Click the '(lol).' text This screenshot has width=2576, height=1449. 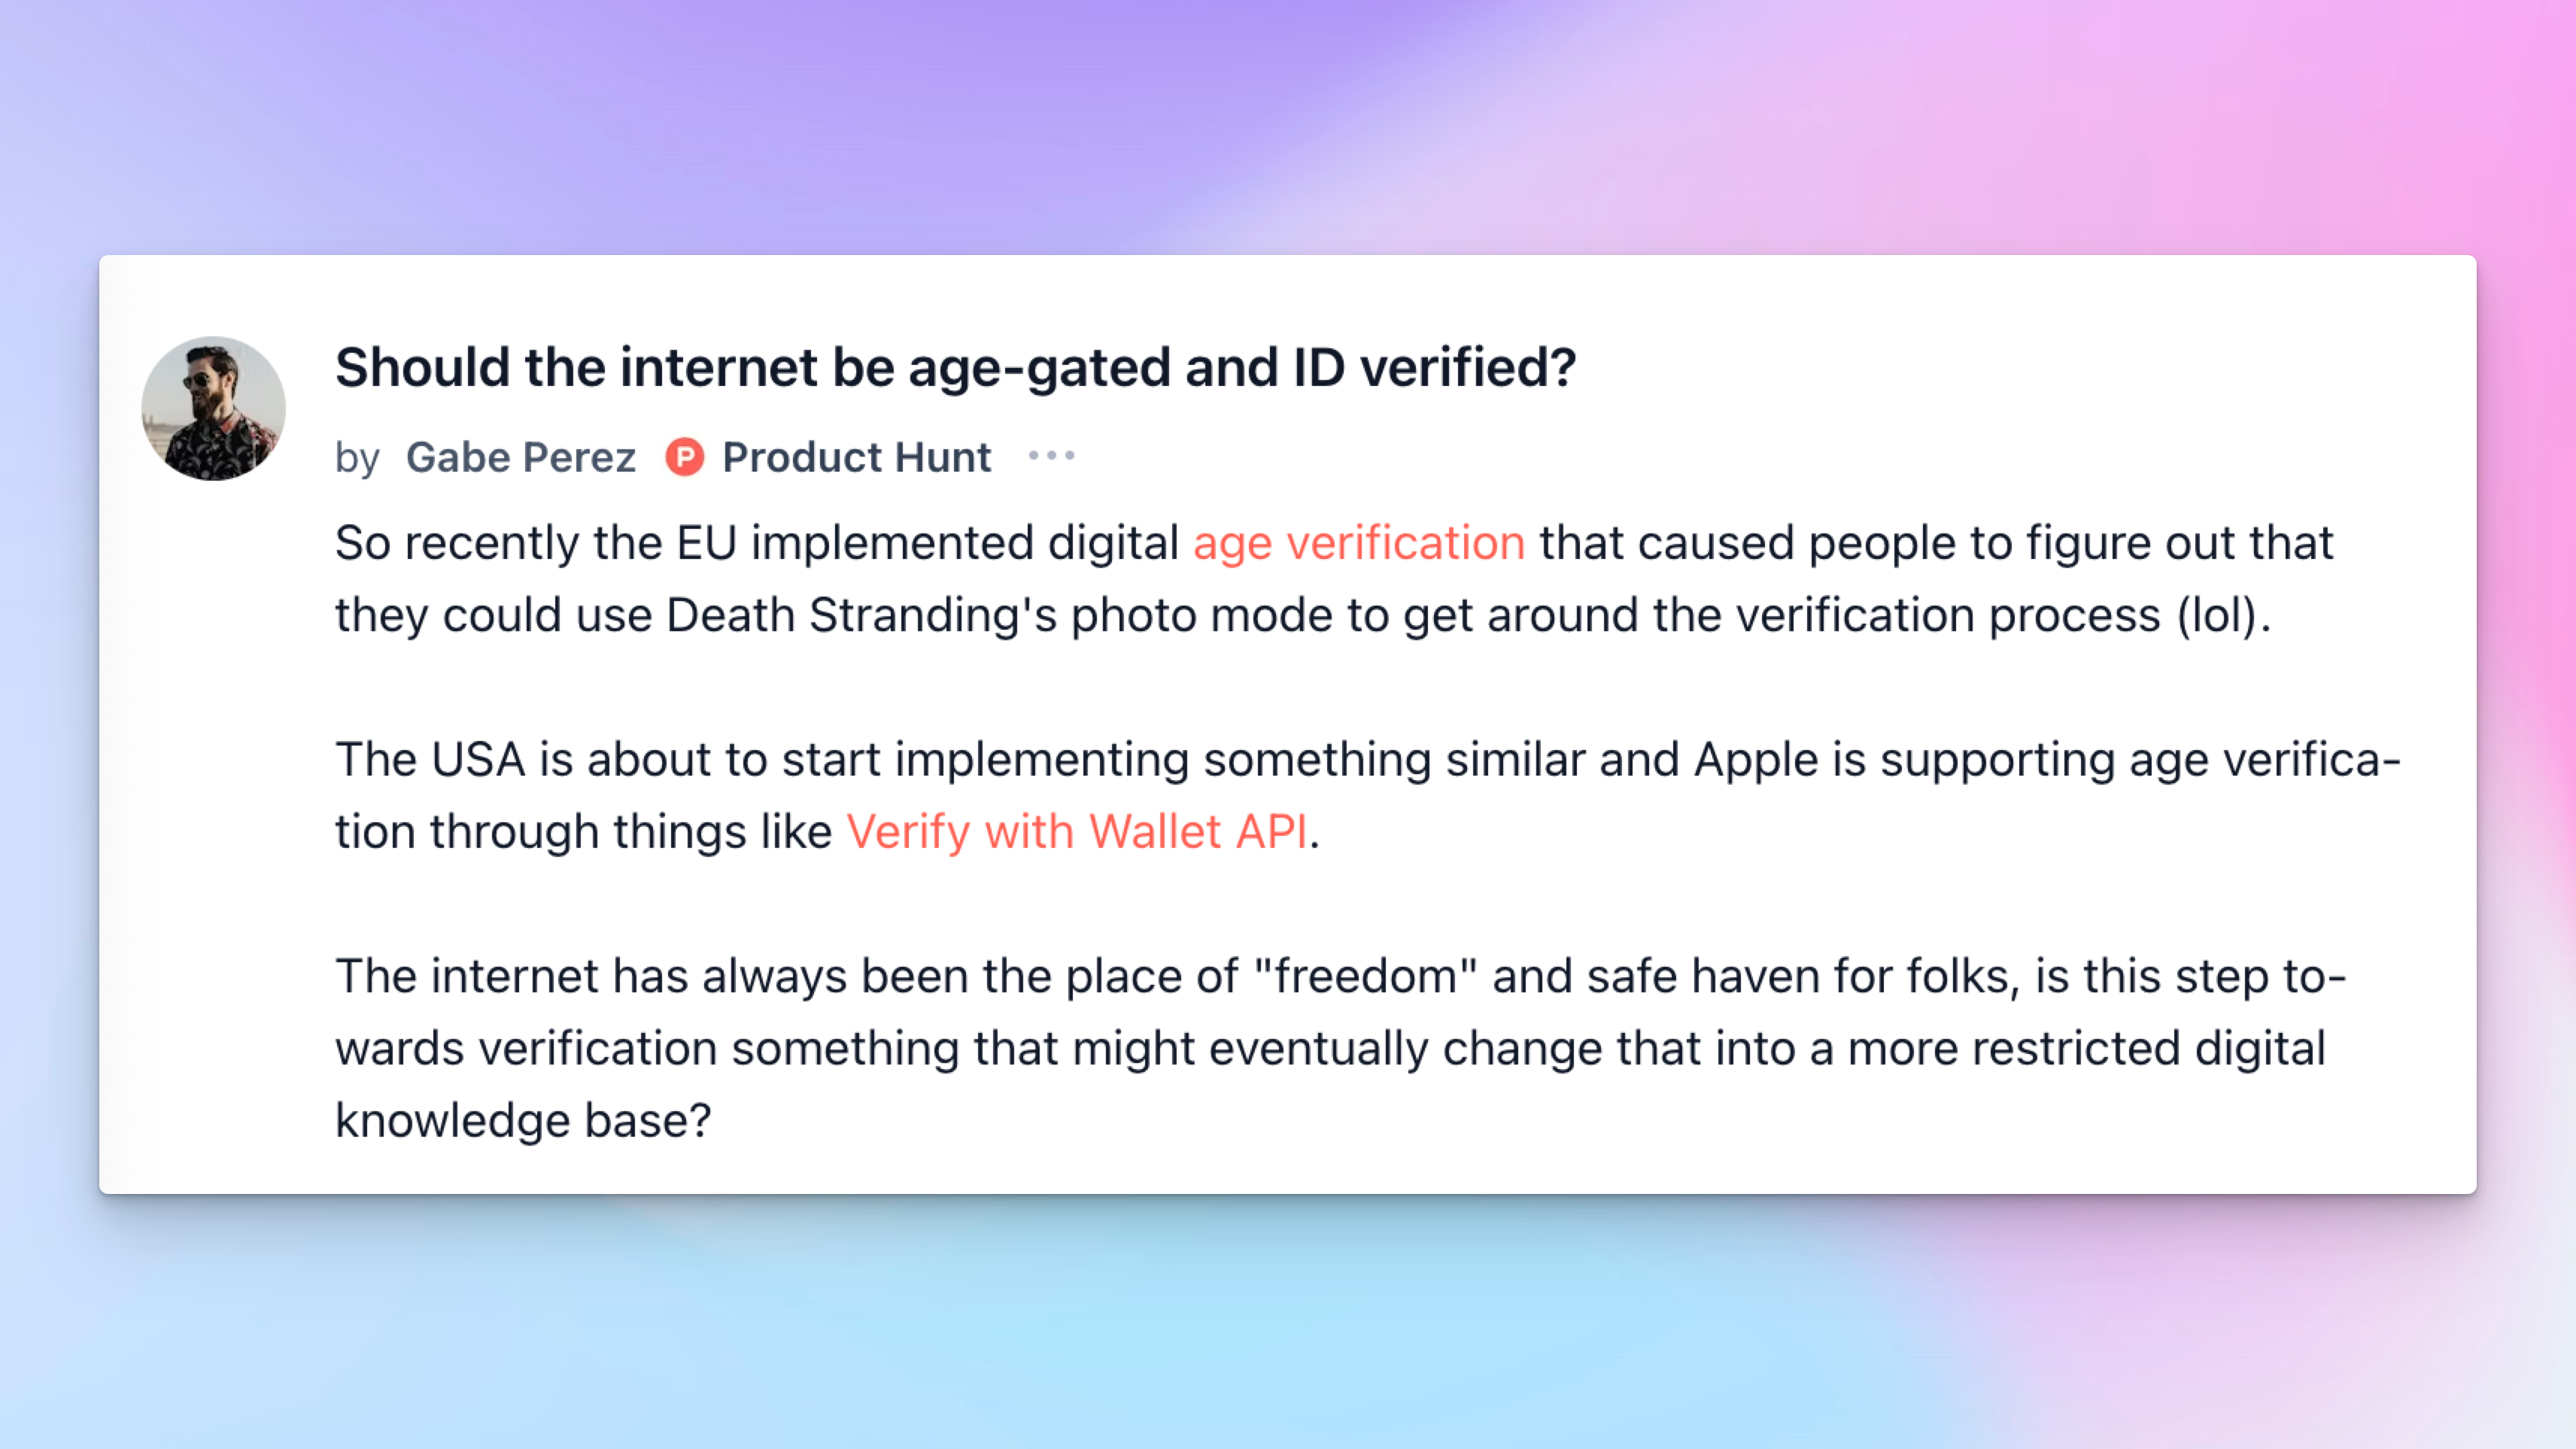[2224, 616]
